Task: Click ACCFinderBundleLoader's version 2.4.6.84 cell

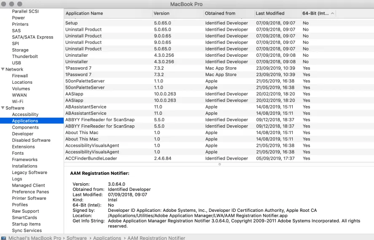Action: pyautogui.click(x=162, y=158)
